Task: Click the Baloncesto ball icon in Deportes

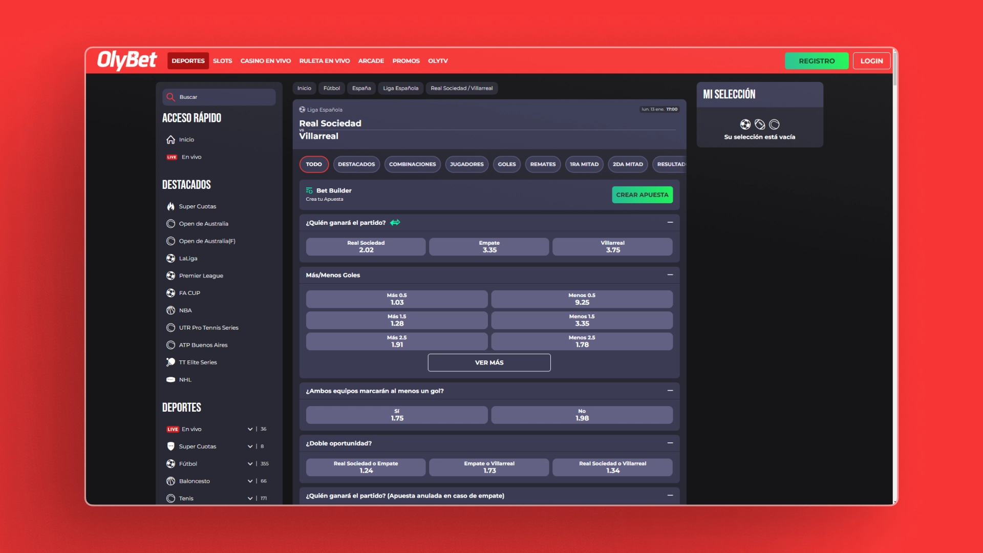Action: coord(170,481)
